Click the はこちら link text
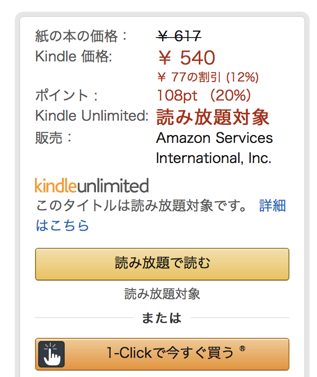Image resolution: width=317 pixels, height=377 pixels. (x=63, y=225)
